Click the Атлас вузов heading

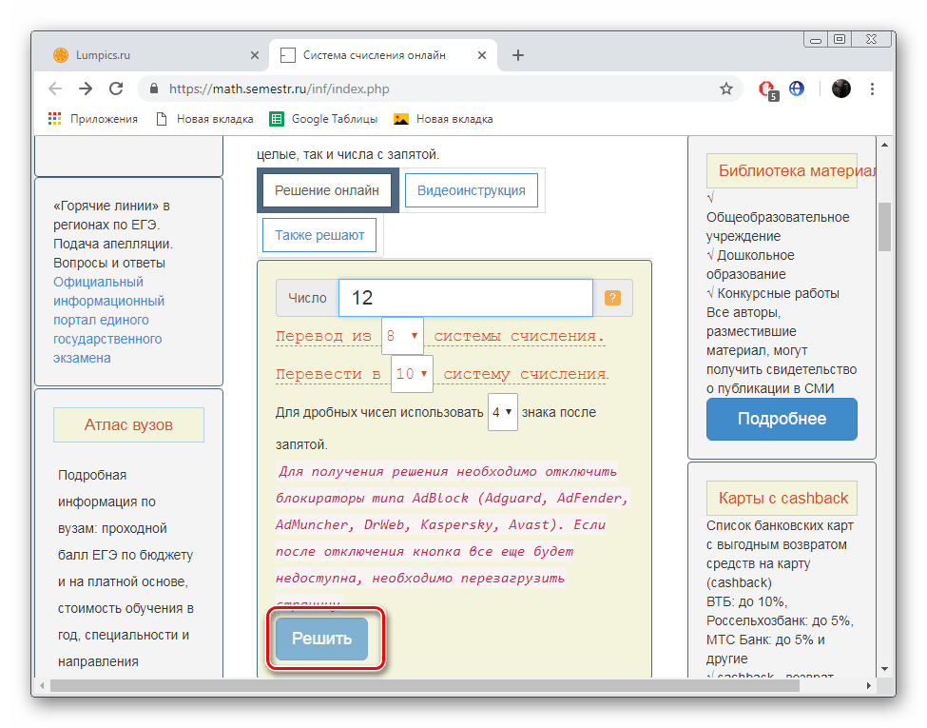tap(128, 425)
